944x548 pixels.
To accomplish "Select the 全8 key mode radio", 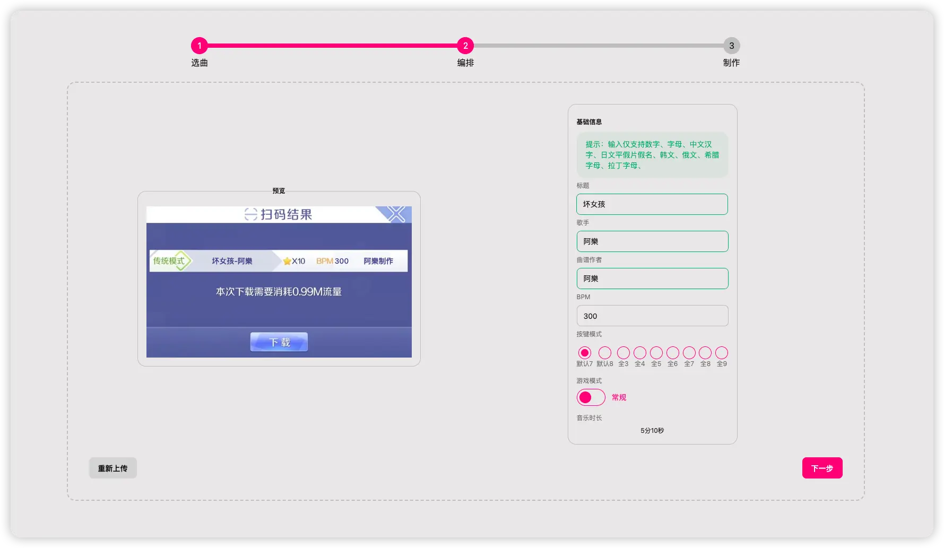I will pos(705,353).
